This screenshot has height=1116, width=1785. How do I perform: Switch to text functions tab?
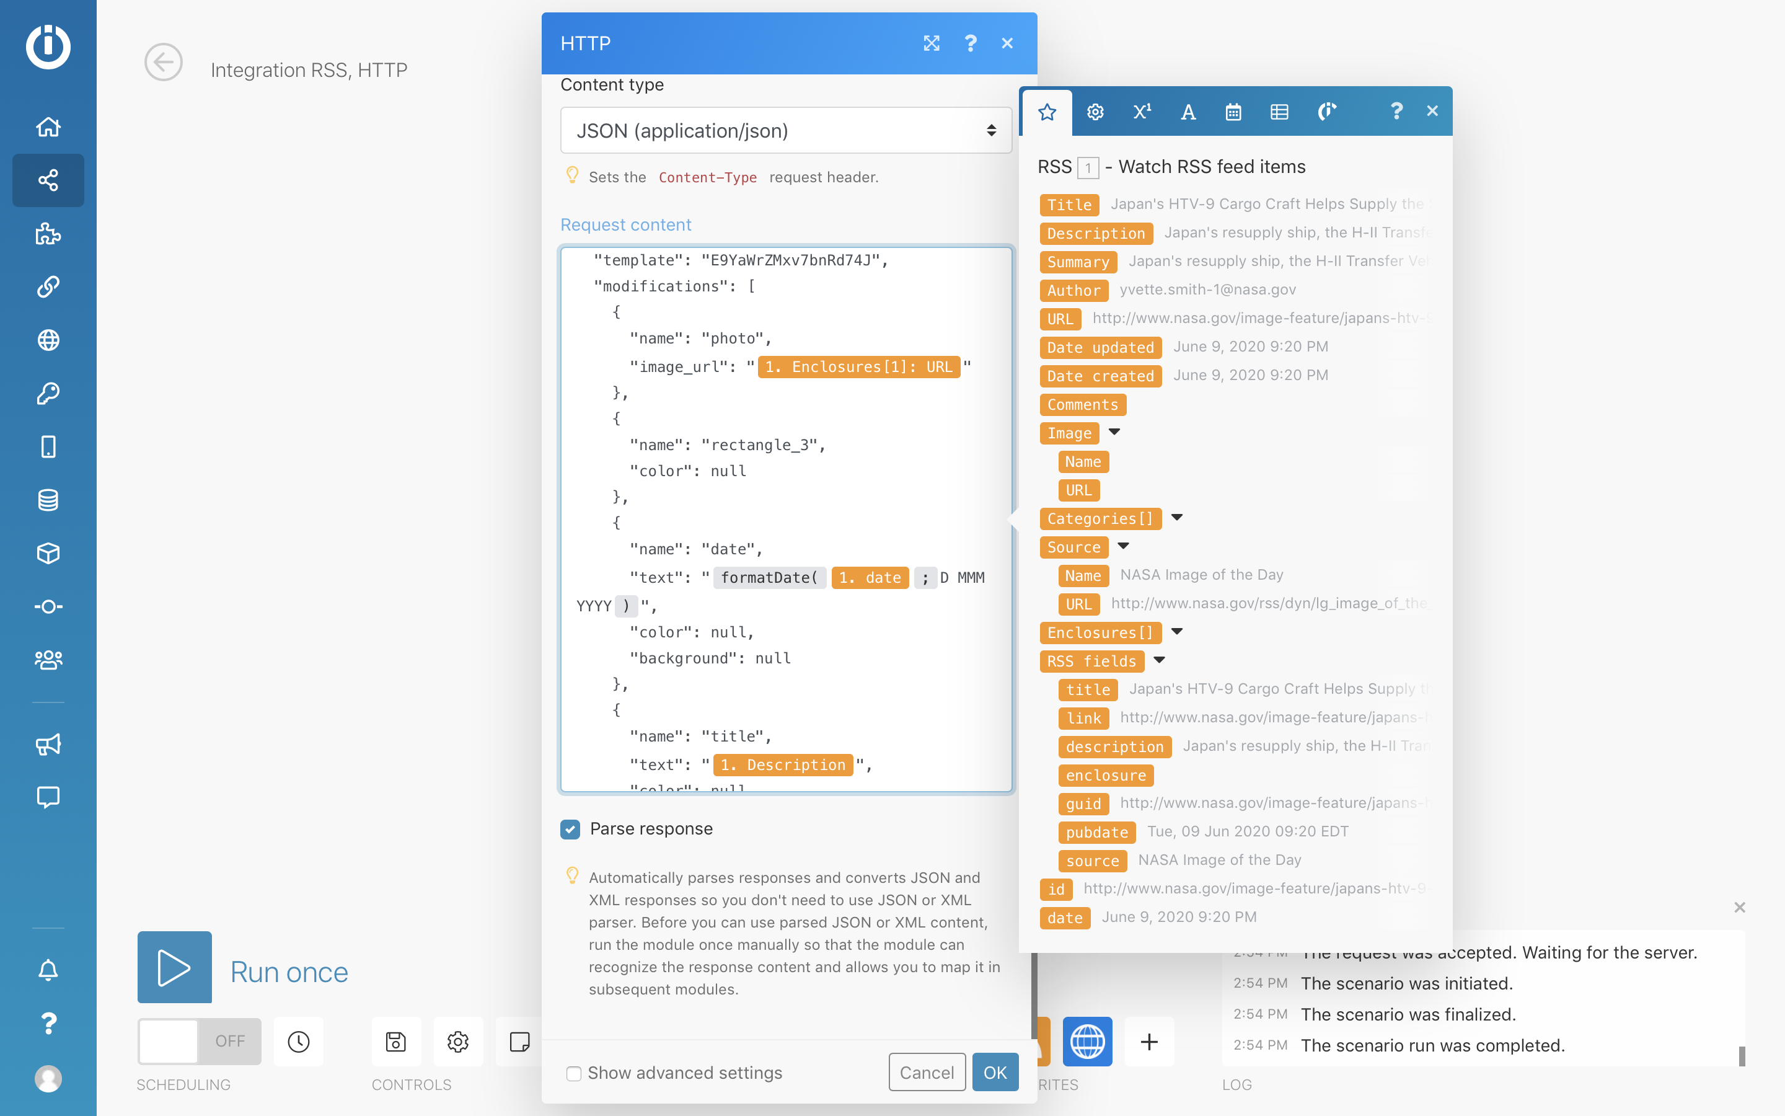tap(1188, 112)
